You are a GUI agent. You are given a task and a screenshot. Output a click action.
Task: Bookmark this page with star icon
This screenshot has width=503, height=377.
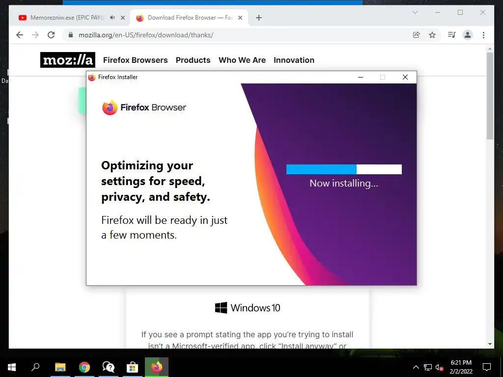point(432,35)
